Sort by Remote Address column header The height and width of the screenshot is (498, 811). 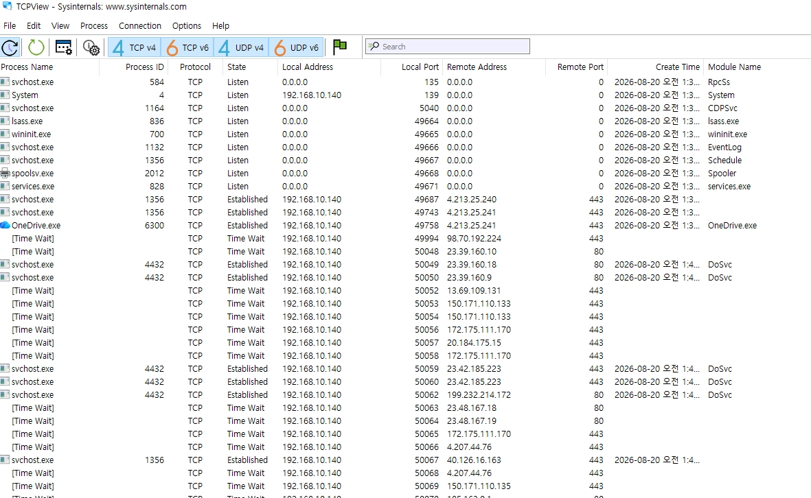tap(494, 67)
